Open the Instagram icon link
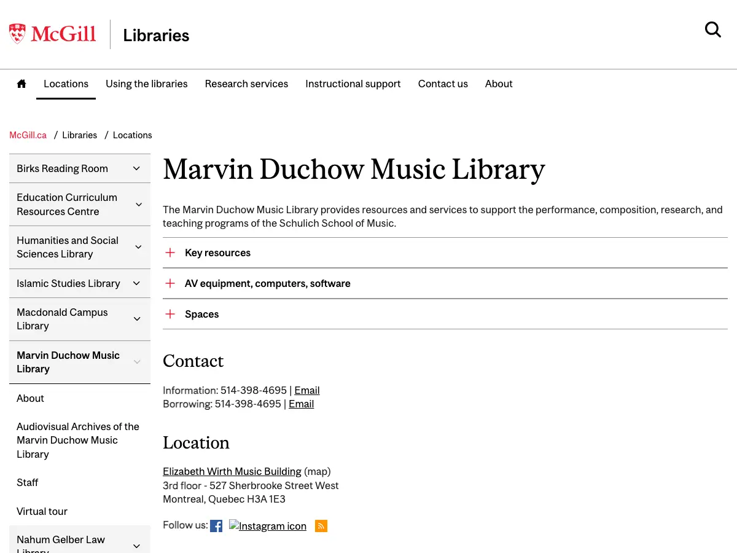Image resolution: width=737 pixels, height=553 pixels. click(x=268, y=526)
